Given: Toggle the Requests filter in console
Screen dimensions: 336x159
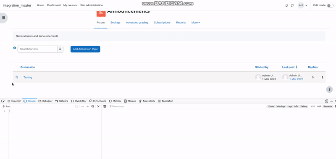Looking at the screenshot, I should point(328,107).
